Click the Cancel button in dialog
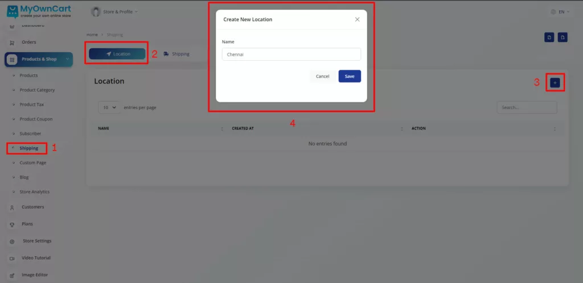 322,76
